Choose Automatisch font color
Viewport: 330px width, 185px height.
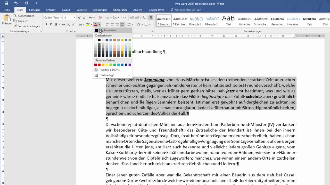click(112, 30)
